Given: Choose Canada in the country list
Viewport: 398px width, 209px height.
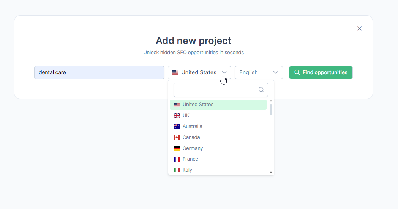Looking at the screenshot, I should tap(191, 137).
